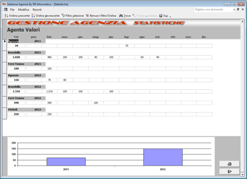Click the total field showing 1.020
This screenshot has height=179, width=247.
click(16, 57)
